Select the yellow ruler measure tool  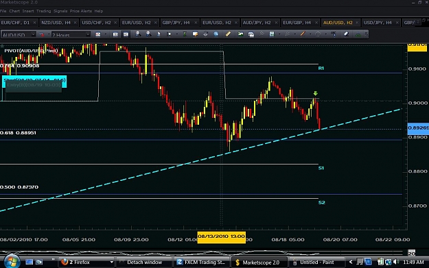click(228, 34)
